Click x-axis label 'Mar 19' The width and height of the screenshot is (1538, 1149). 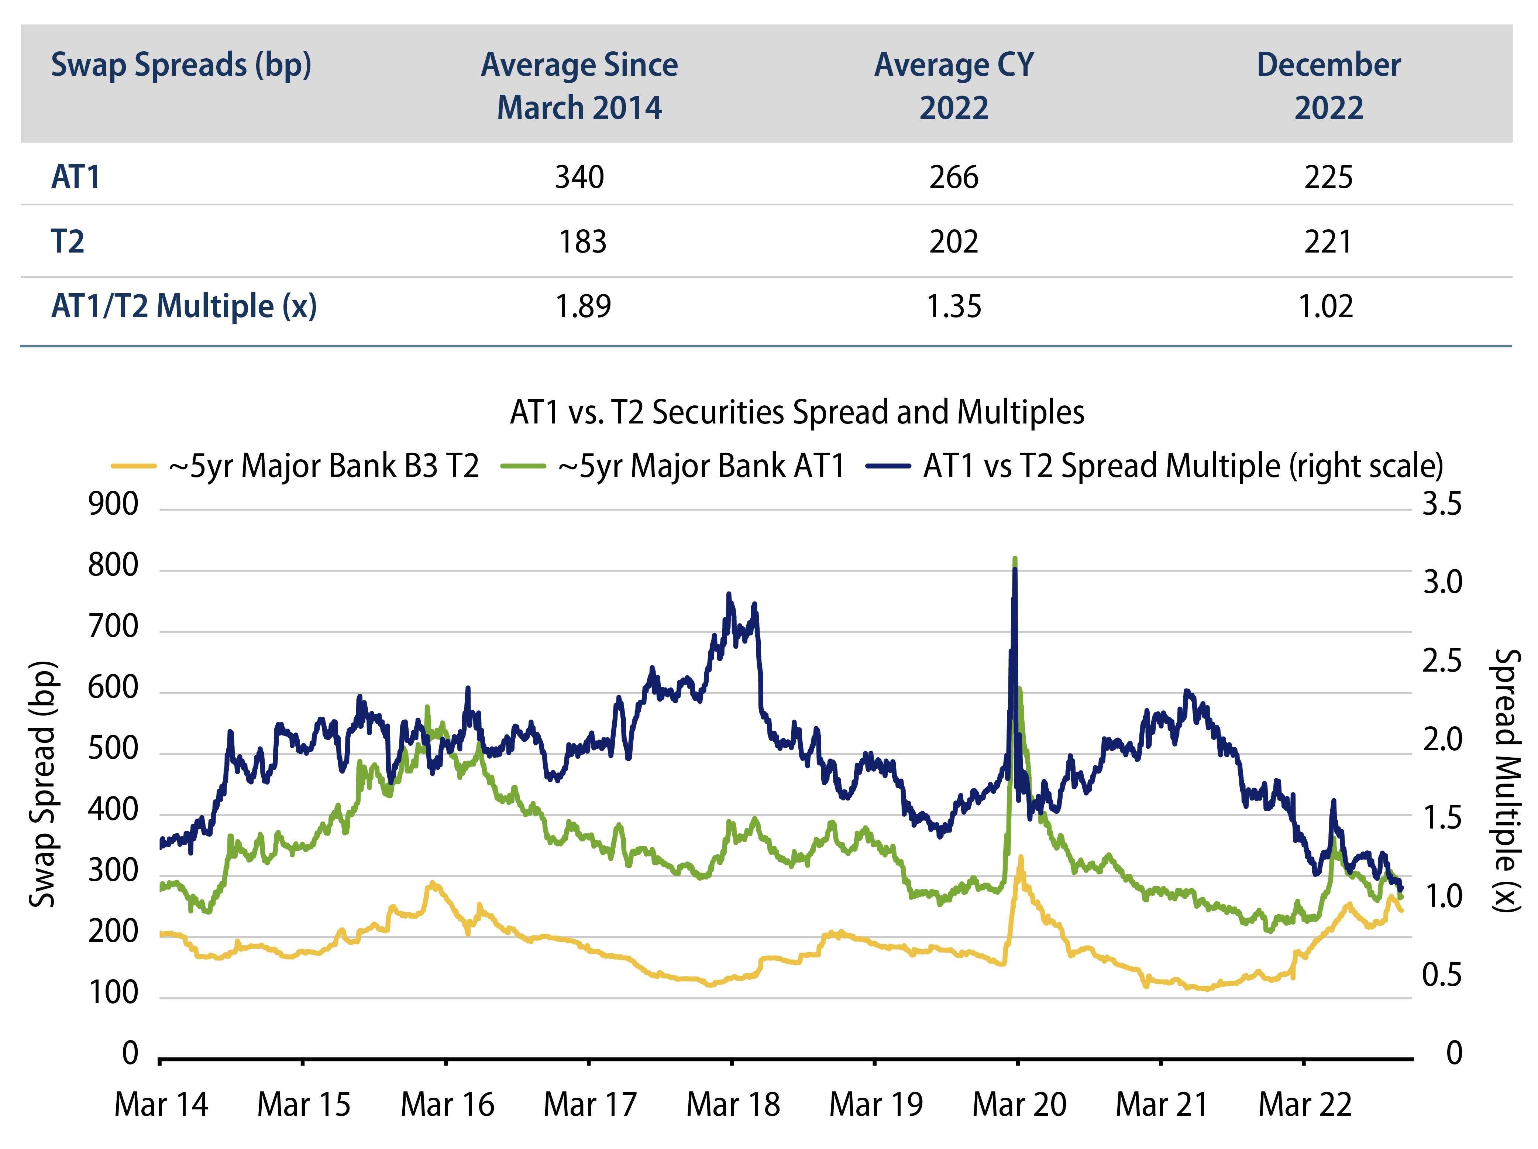pos(876,1104)
